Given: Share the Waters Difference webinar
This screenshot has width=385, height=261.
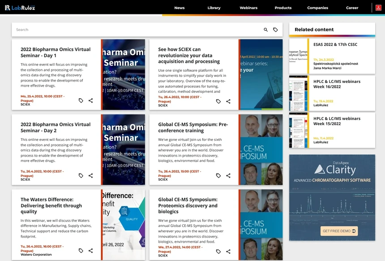Looking at the screenshot, I should [90, 250].
